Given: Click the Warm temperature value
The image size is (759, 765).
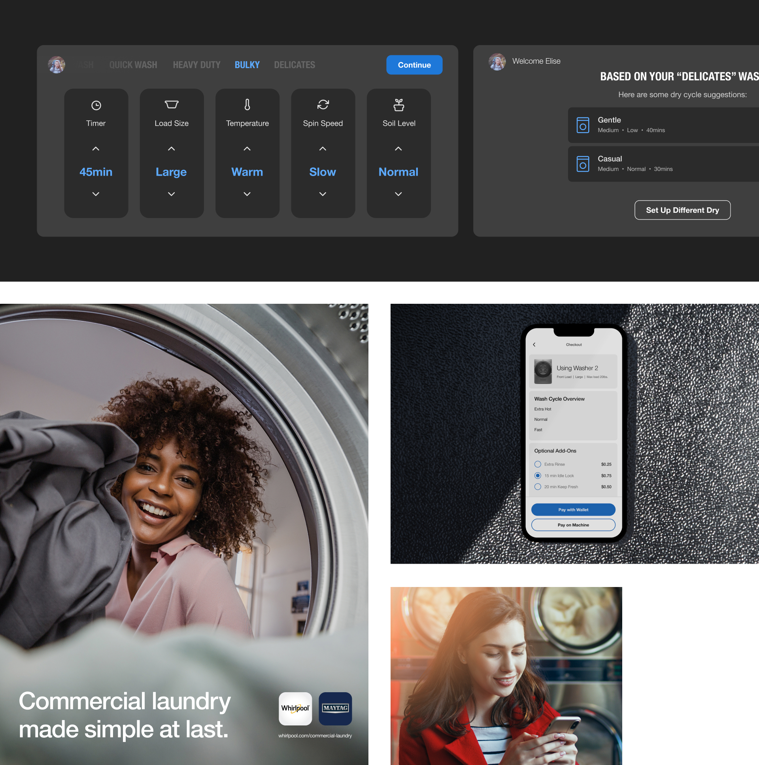Looking at the screenshot, I should [x=247, y=172].
